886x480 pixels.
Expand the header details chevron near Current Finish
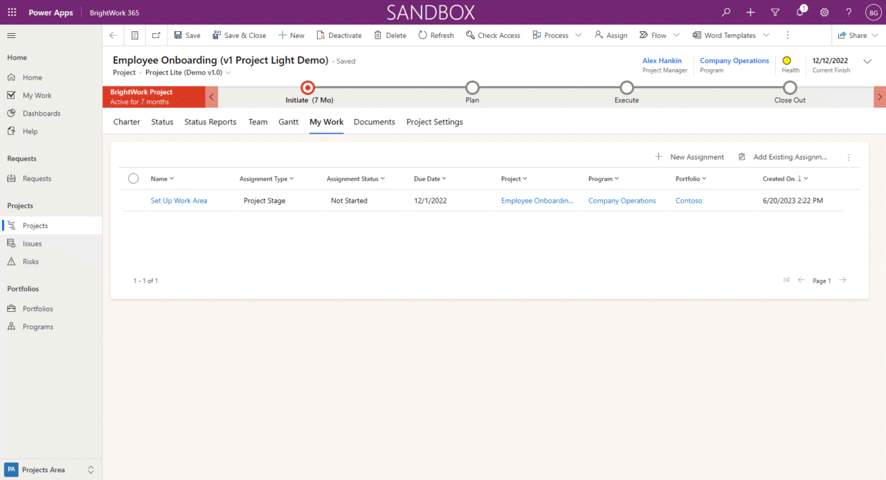[867, 61]
